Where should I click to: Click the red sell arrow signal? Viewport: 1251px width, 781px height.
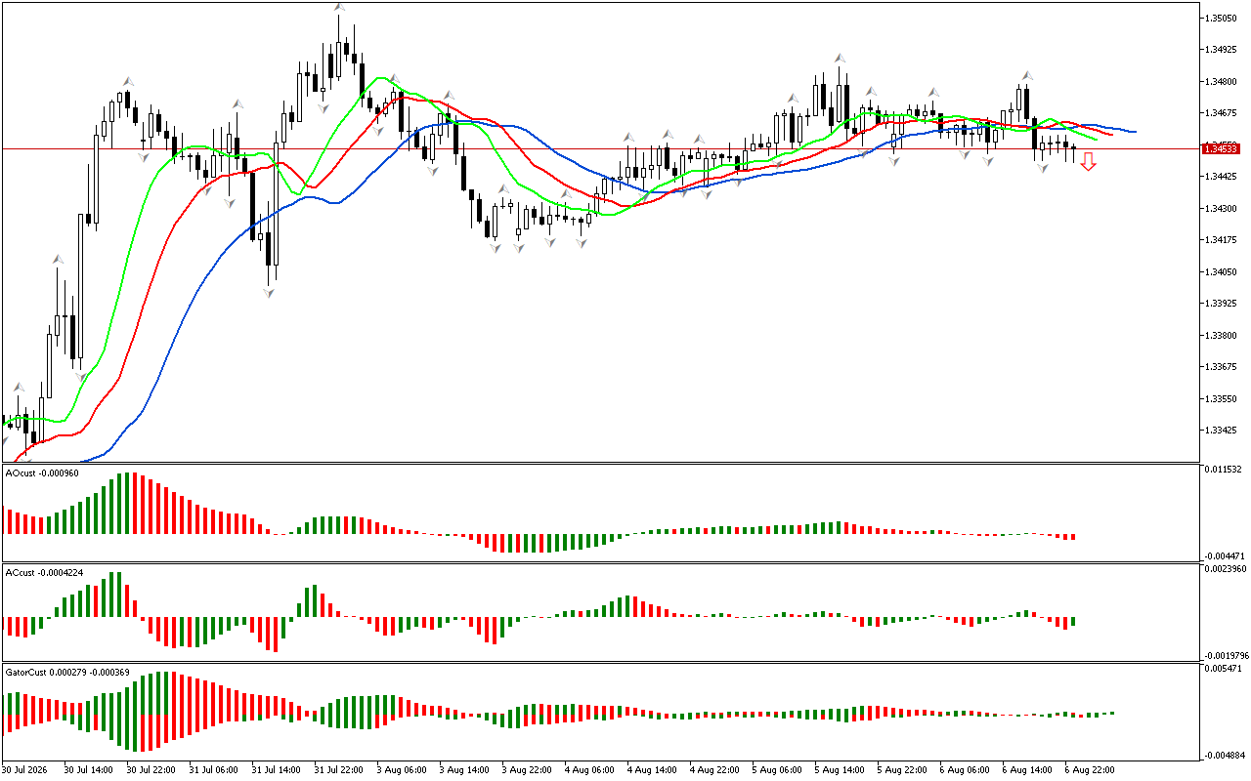coord(1088,161)
